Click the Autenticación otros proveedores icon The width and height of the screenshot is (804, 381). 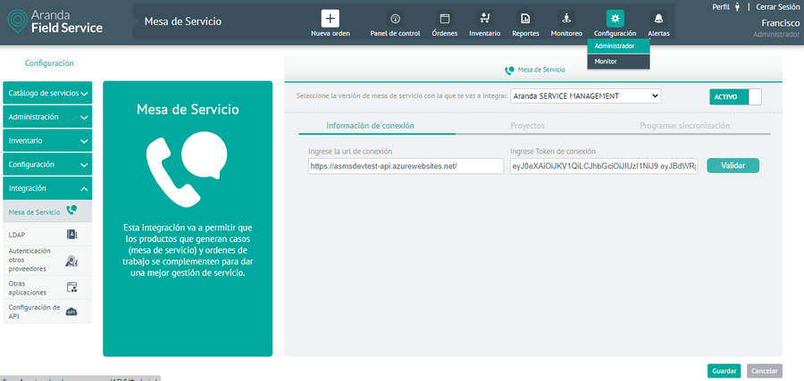coord(71,261)
